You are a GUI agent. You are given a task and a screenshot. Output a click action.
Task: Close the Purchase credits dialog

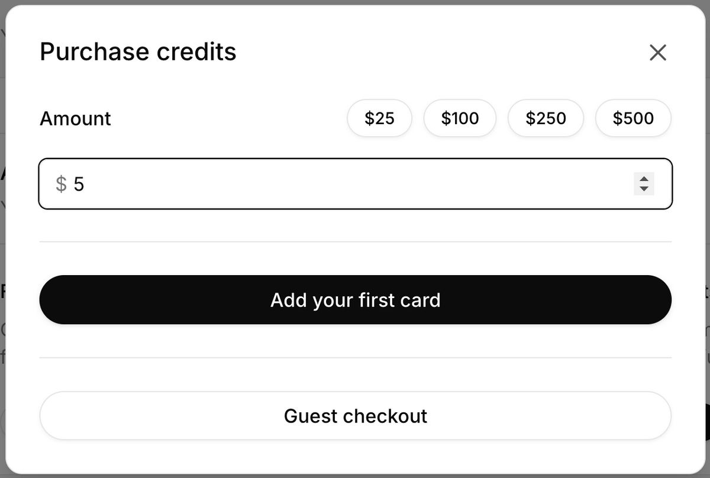click(657, 53)
